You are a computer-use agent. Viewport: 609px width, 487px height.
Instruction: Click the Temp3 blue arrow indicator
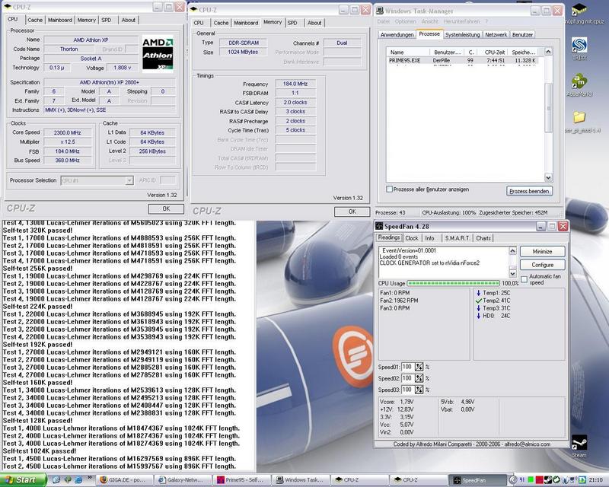click(479, 308)
